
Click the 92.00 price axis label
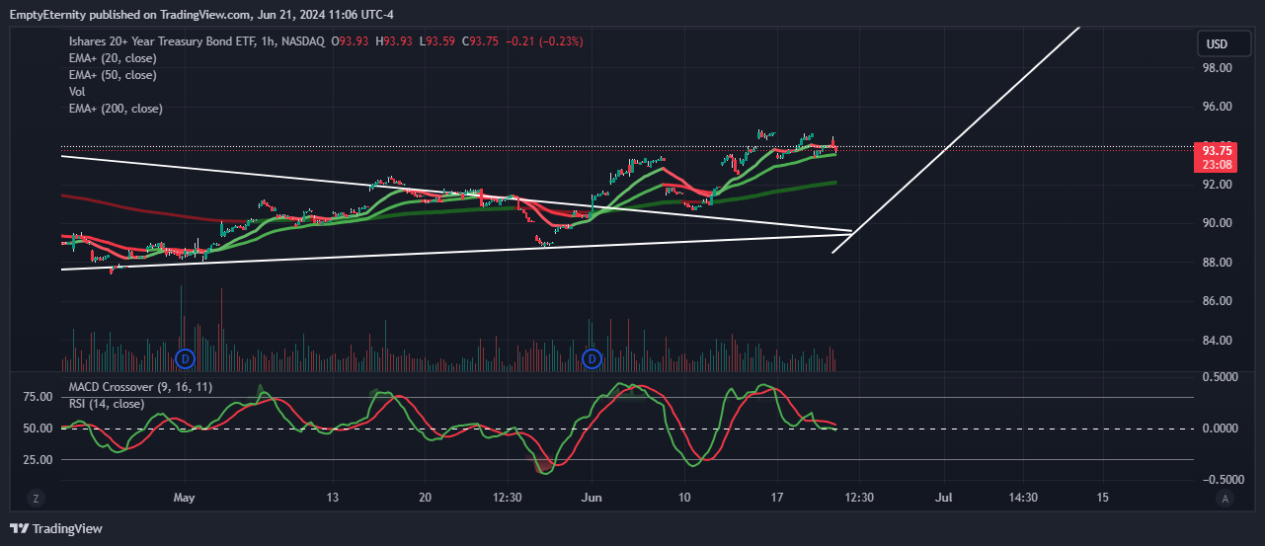pos(1217,185)
